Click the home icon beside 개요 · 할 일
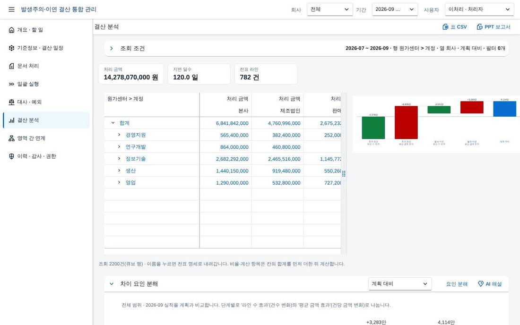The height and width of the screenshot is (325, 520). [x=12, y=30]
